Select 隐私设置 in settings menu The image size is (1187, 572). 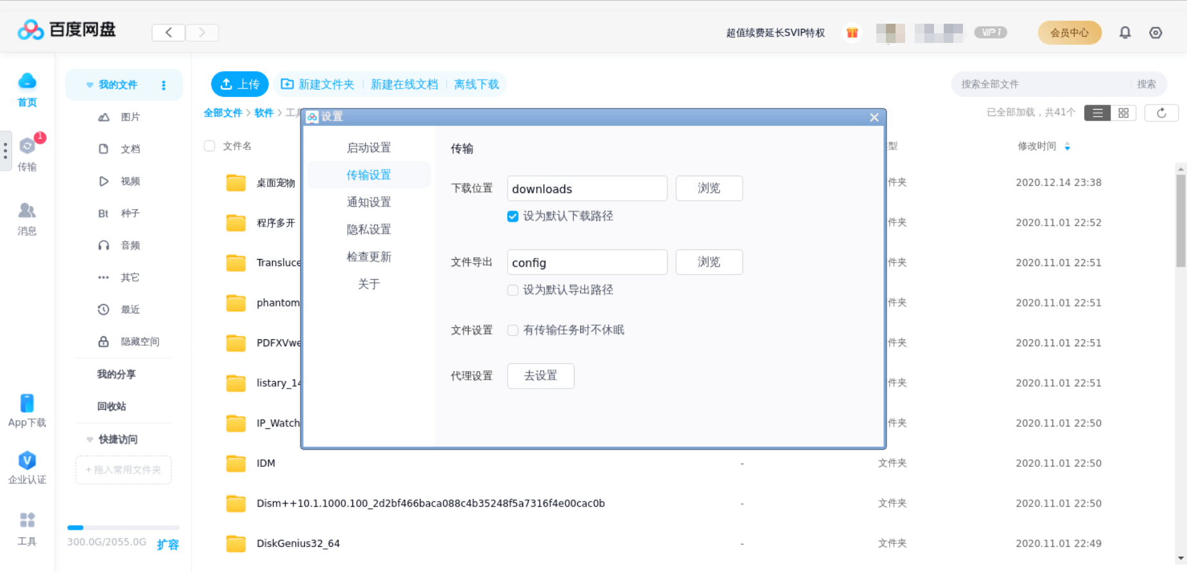368,229
